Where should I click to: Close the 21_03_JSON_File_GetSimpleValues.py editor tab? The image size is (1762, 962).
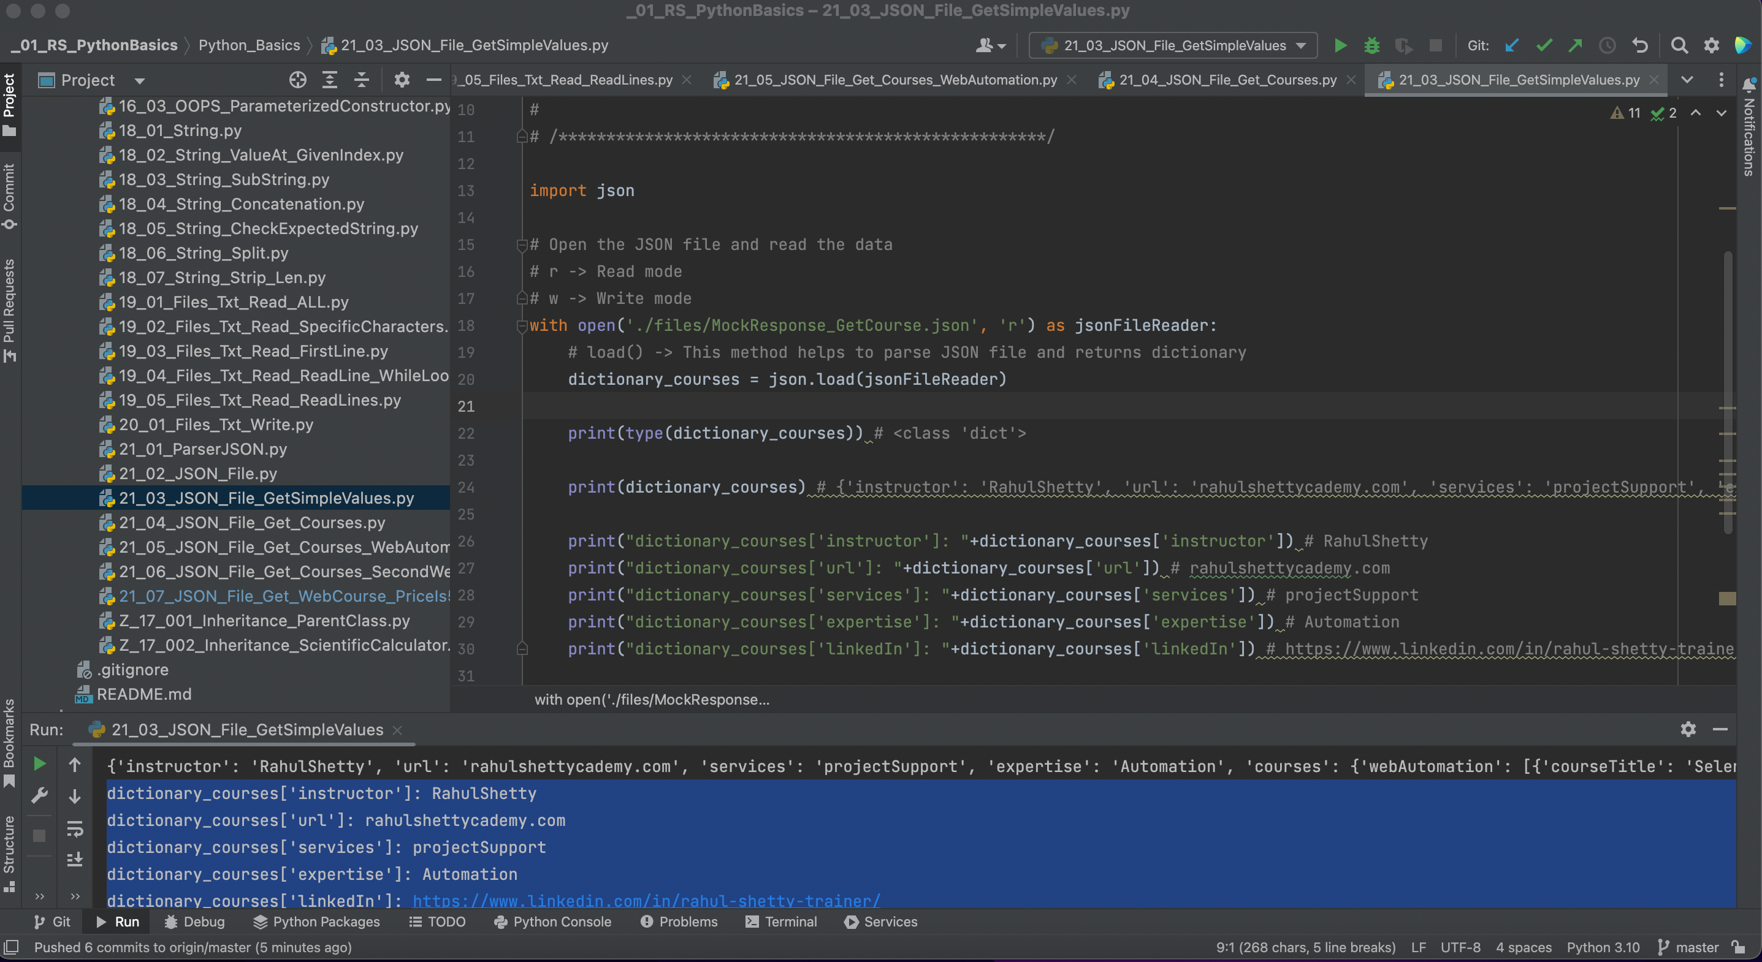pyautogui.click(x=1654, y=80)
